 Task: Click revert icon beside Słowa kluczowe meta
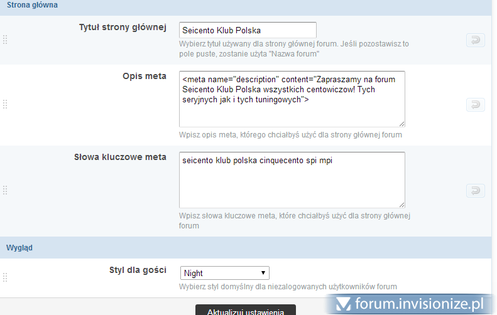coord(475,191)
